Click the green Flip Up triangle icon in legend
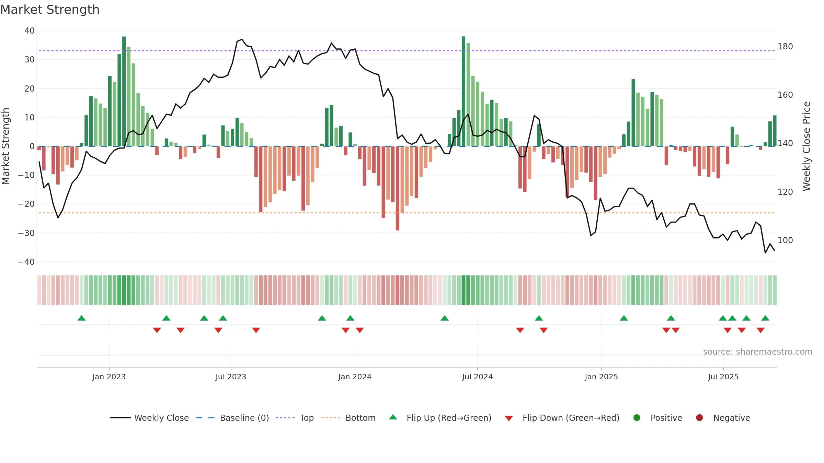824x463 pixels. pyautogui.click(x=393, y=417)
